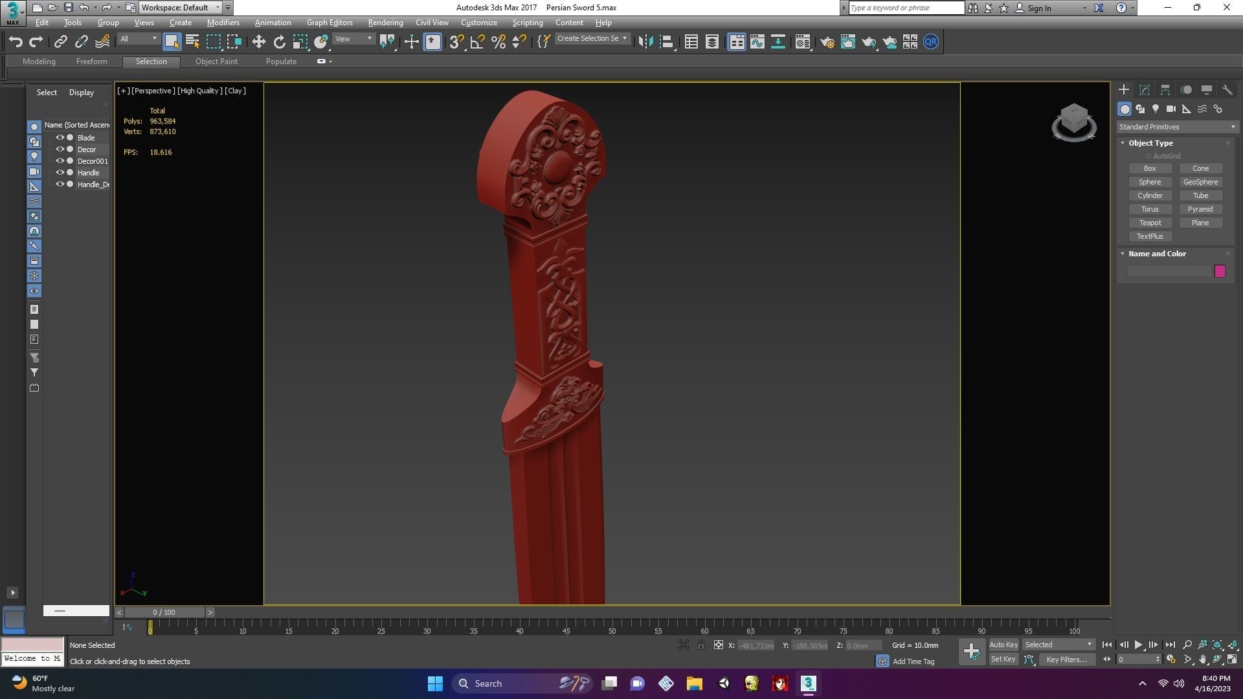Open the selection filter All dropdown
Screen dimensions: 1243x699
pos(138,39)
